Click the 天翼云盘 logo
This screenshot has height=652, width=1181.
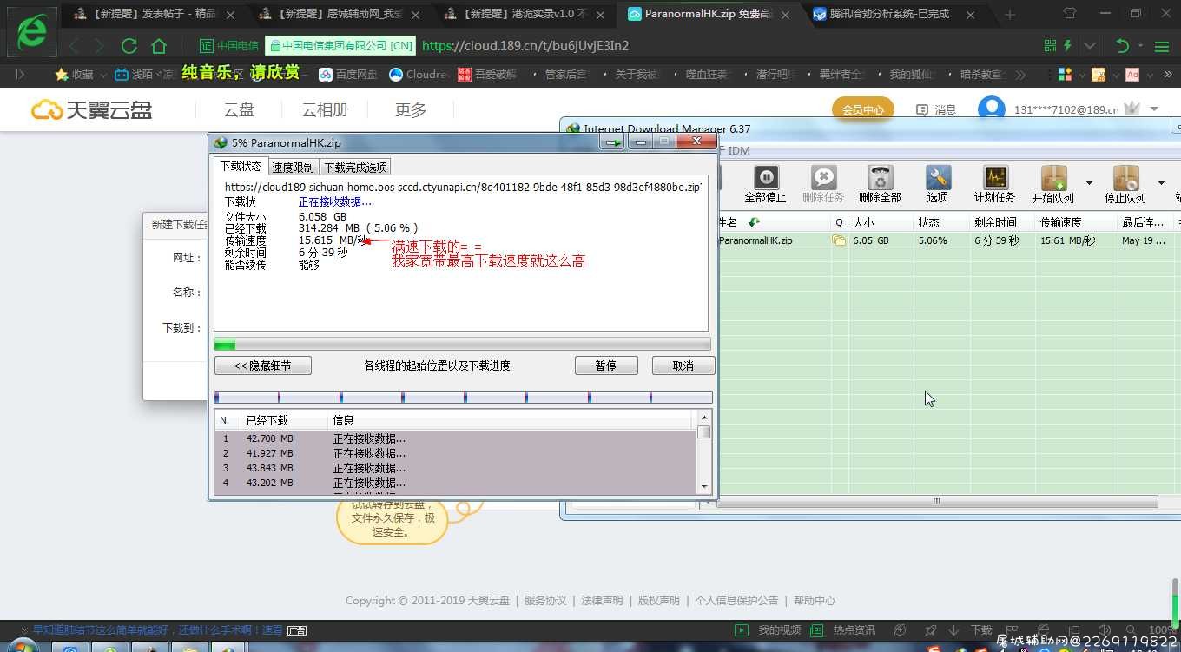click(x=91, y=109)
